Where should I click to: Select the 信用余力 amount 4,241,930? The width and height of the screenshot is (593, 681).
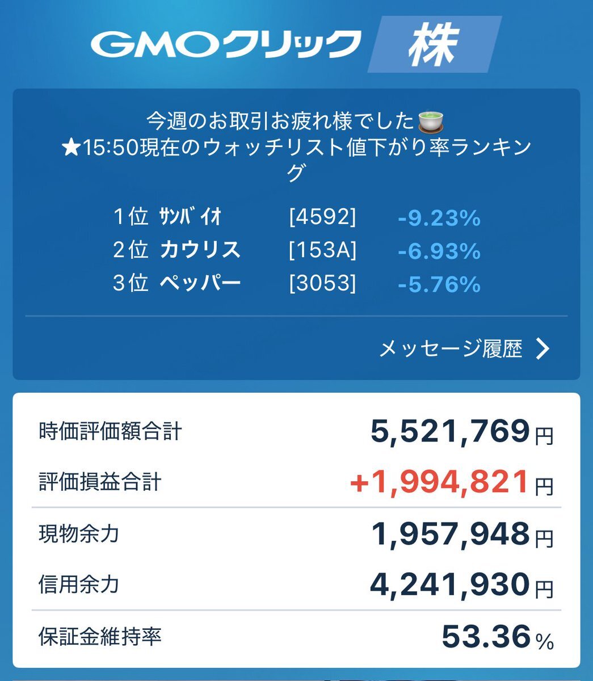click(x=449, y=585)
